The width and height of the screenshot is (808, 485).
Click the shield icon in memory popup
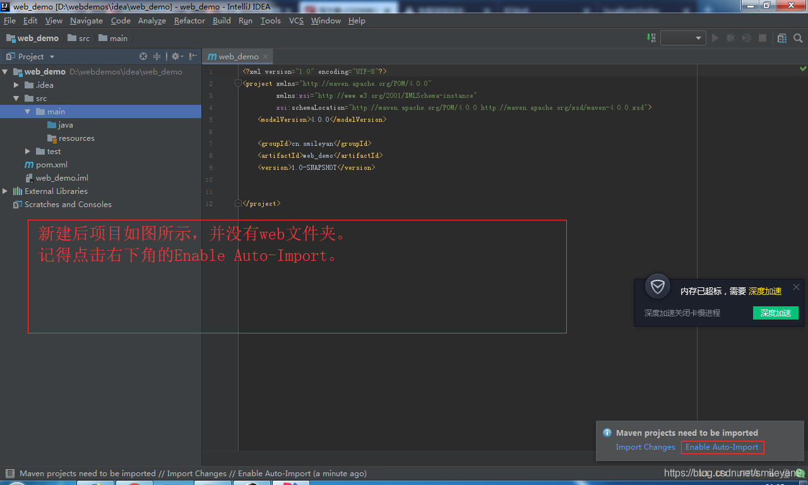658,287
